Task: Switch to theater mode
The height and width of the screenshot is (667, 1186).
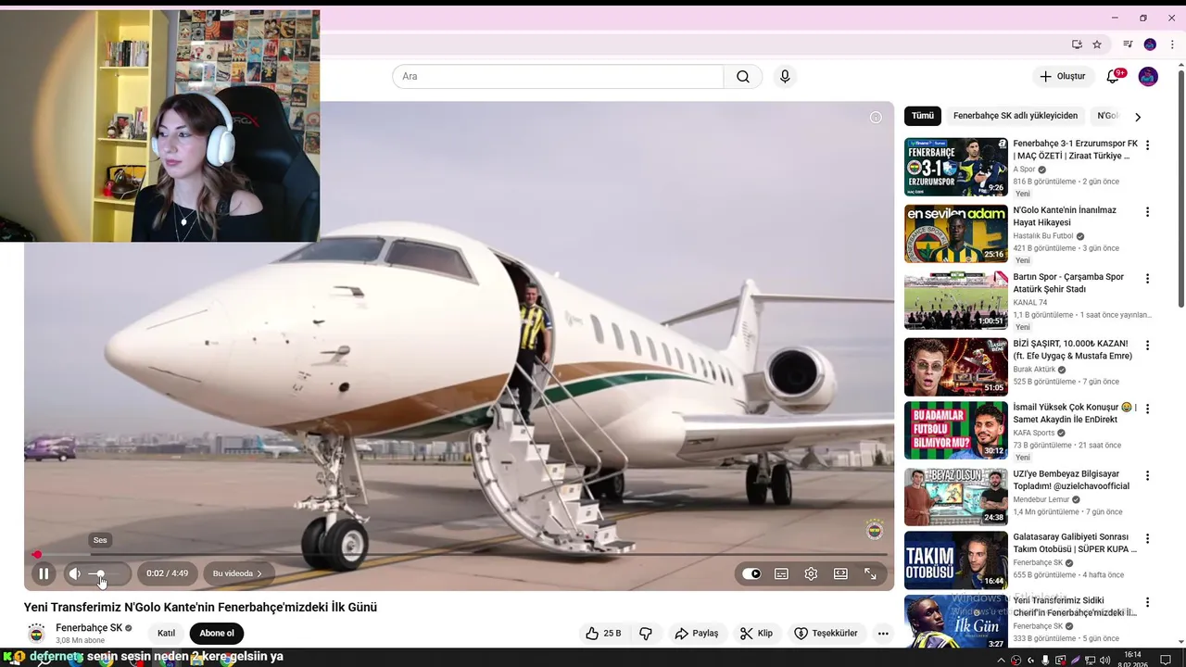Action: (x=840, y=573)
